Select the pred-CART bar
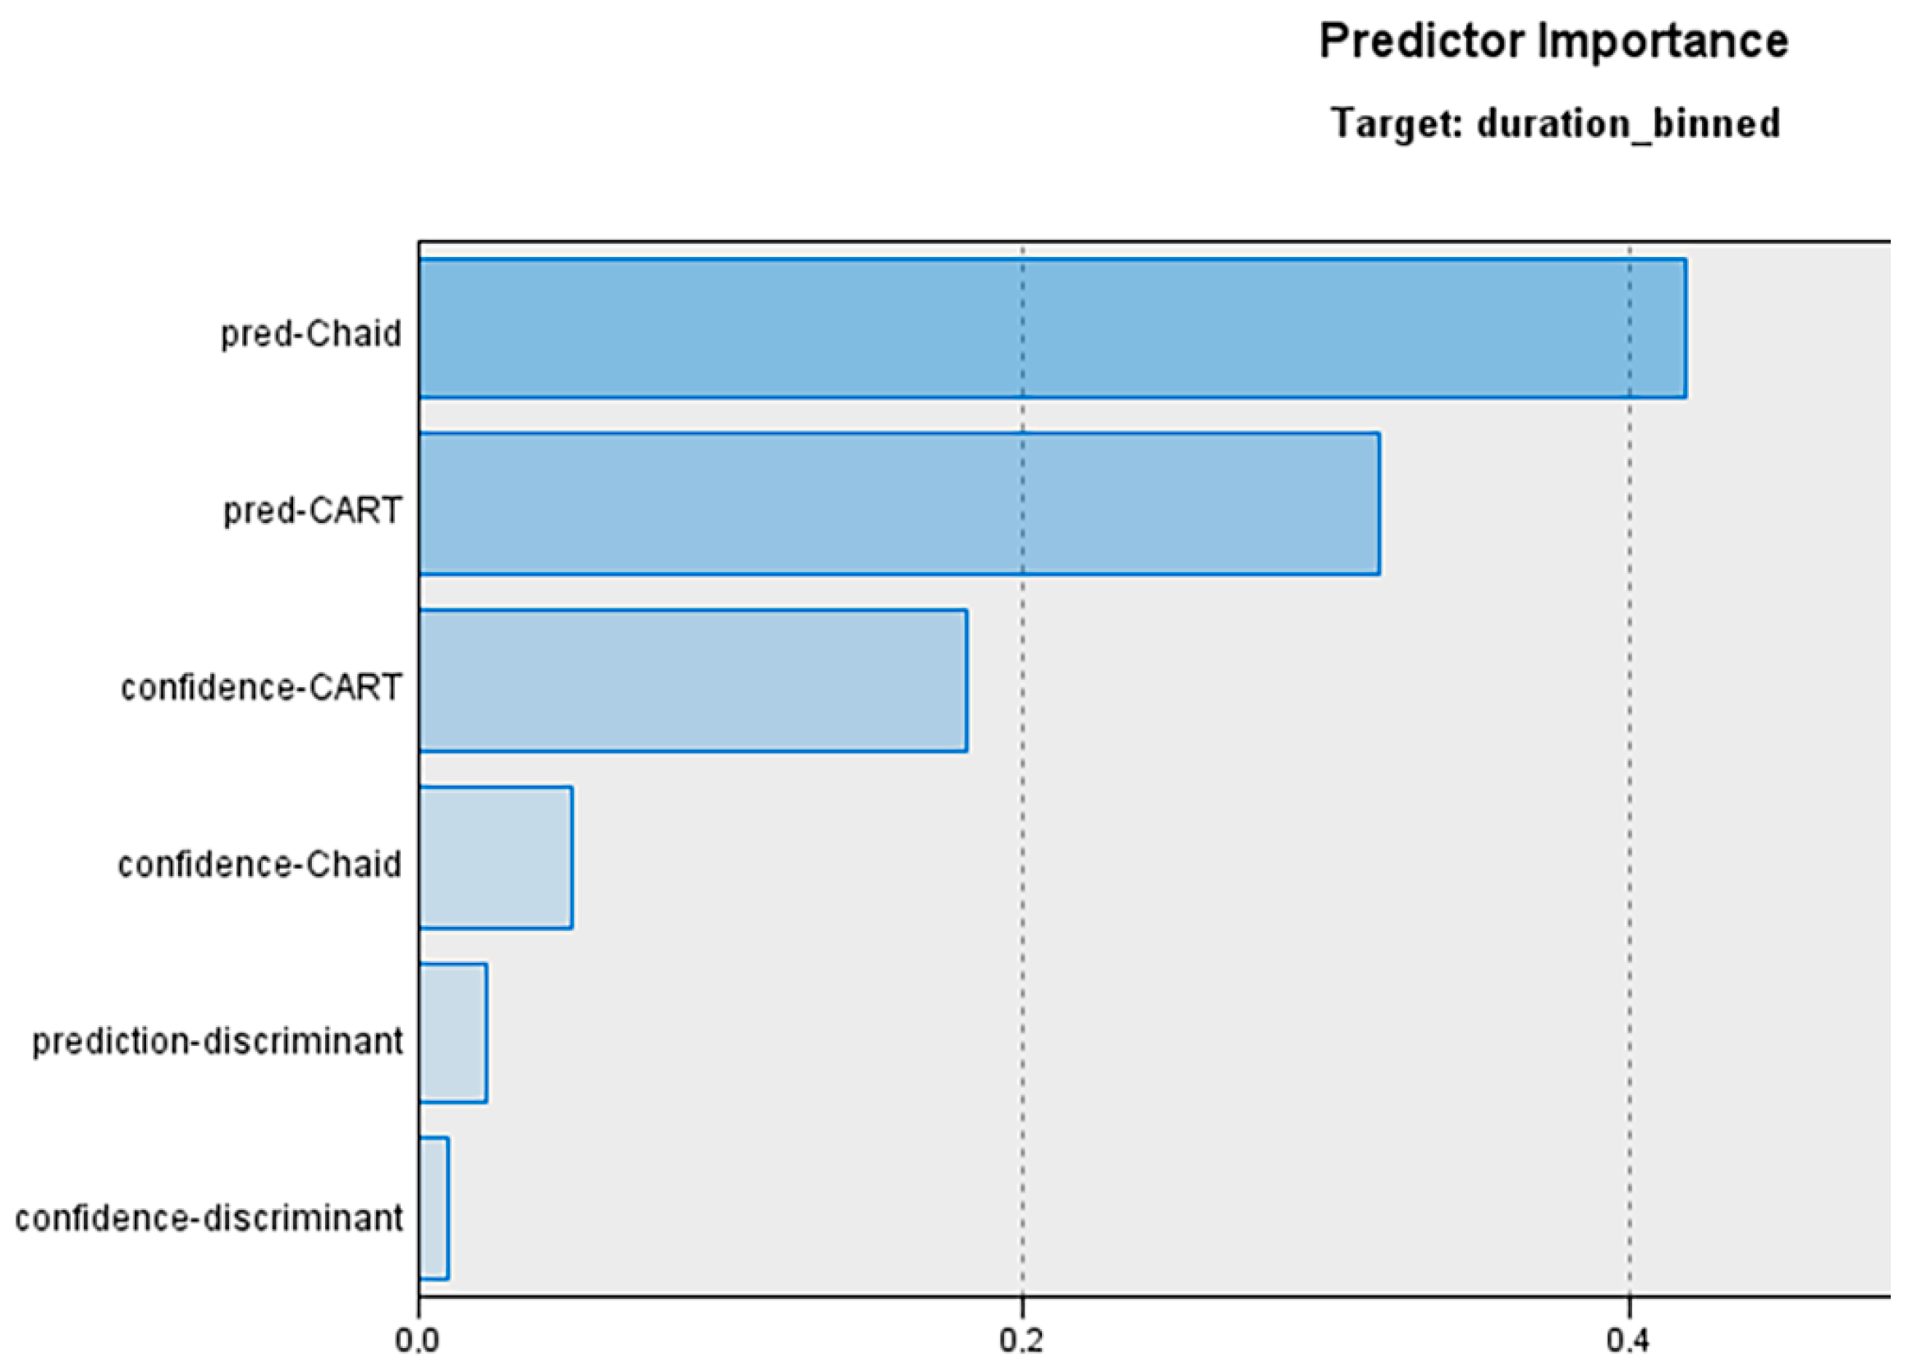1908x1371 pixels. (898, 504)
